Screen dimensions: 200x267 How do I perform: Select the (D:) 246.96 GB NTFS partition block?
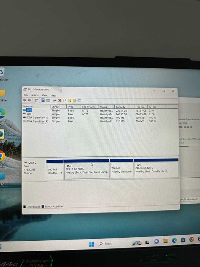pyautogui.click(x=156, y=168)
